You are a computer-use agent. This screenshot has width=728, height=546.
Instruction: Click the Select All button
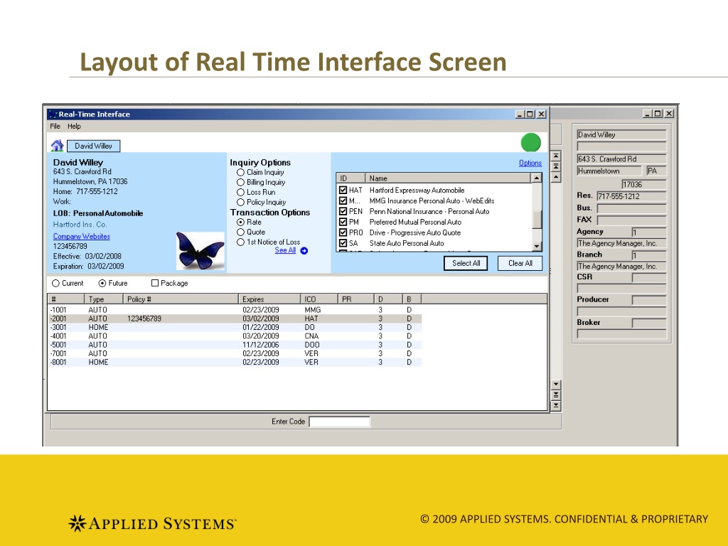[466, 263]
